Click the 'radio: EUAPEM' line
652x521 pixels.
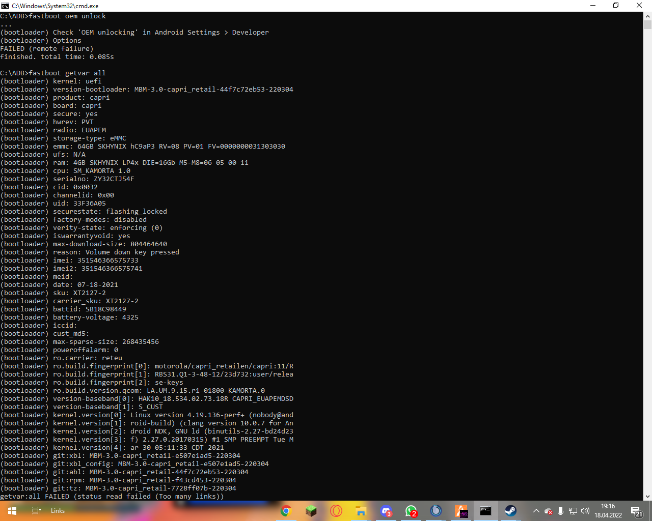(x=53, y=130)
